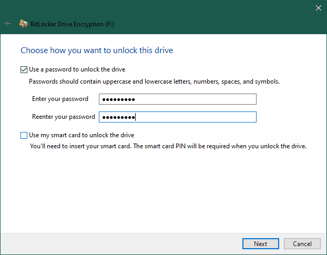Click the 'Enter your password' label
The height and width of the screenshot is (255, 327).
(60, 99)
